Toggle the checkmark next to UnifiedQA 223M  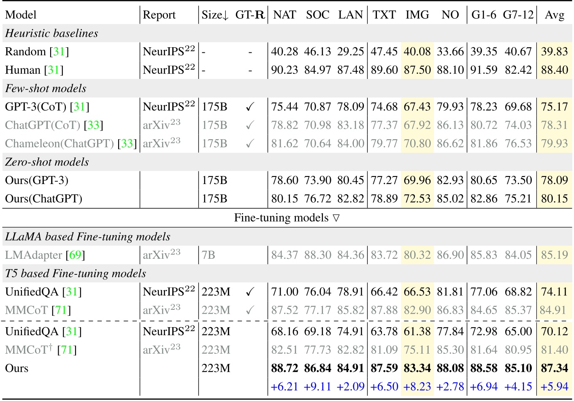click(x=250, y=291)
